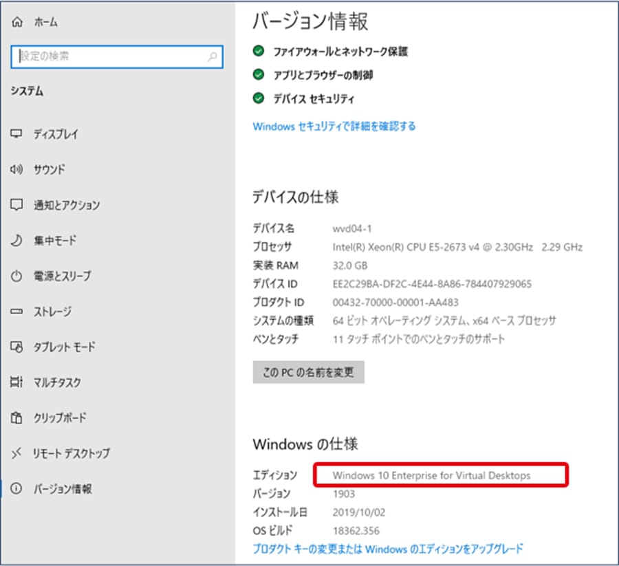Click the Intel Xeon processor value
This screenshot has width=619, height=566.
coord(457,247)
